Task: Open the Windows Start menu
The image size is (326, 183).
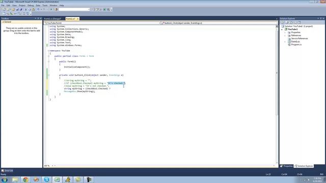Action: (x=5, y=179)
